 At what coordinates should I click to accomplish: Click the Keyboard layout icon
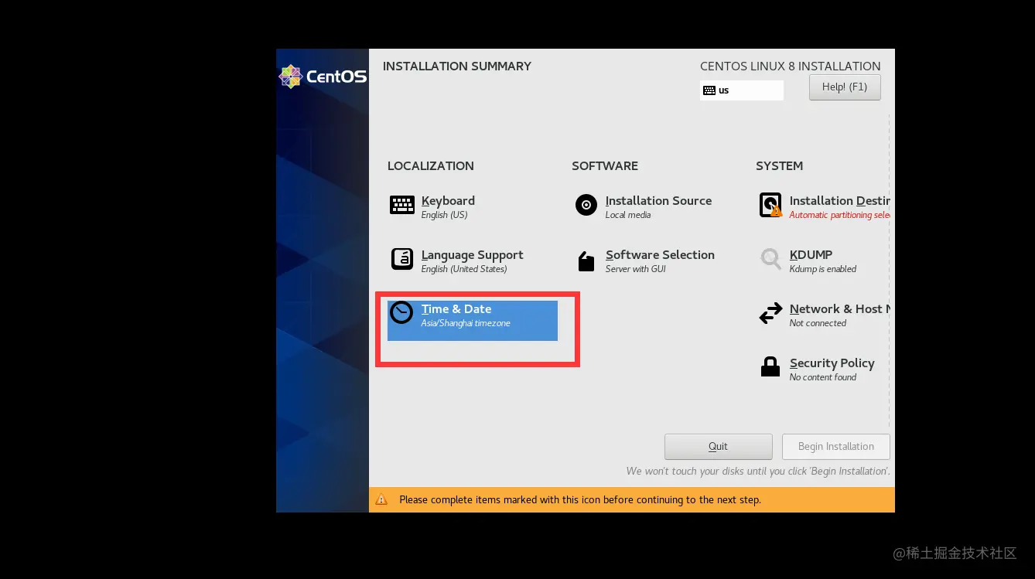click(402, 205)
